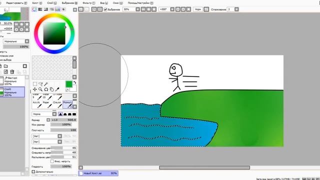Click the horizontal canvas scrollbar

point(204,167)
